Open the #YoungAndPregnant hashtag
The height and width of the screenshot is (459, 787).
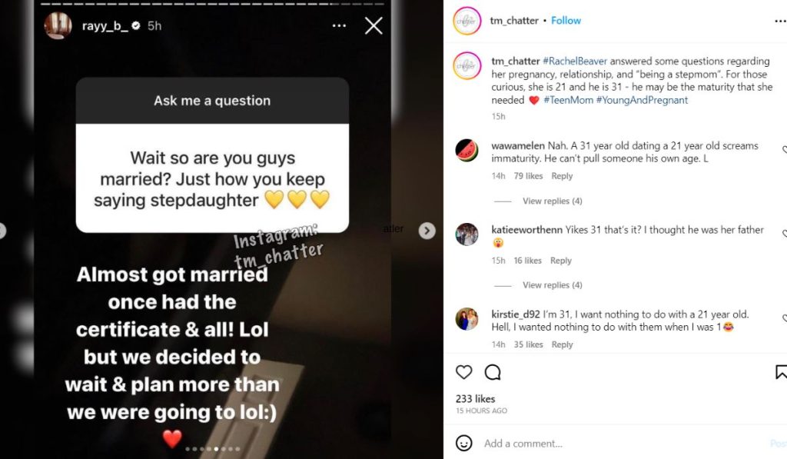642,100
